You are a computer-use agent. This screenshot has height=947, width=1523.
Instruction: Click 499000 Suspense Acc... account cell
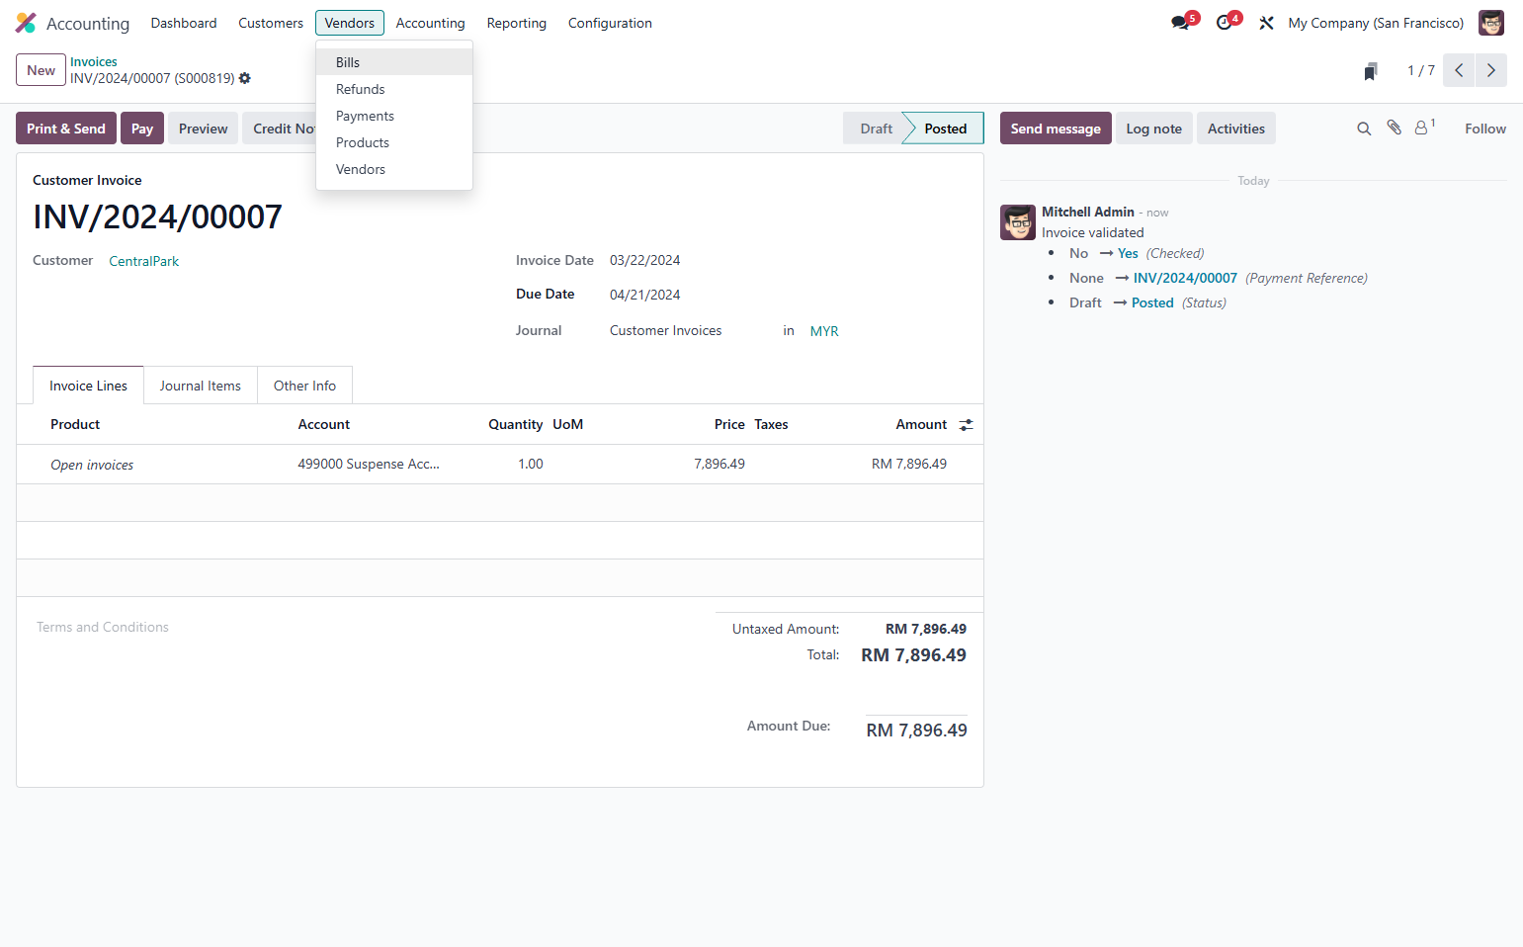(369, 464)
